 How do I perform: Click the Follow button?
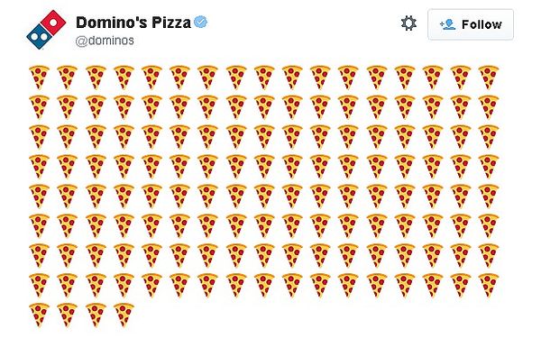point(471,24)
